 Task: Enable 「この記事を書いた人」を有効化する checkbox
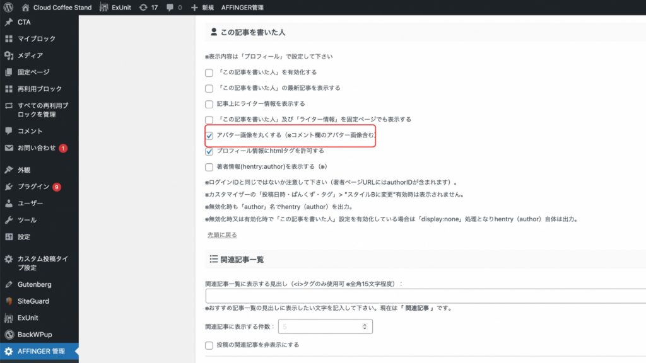(209, 72)
